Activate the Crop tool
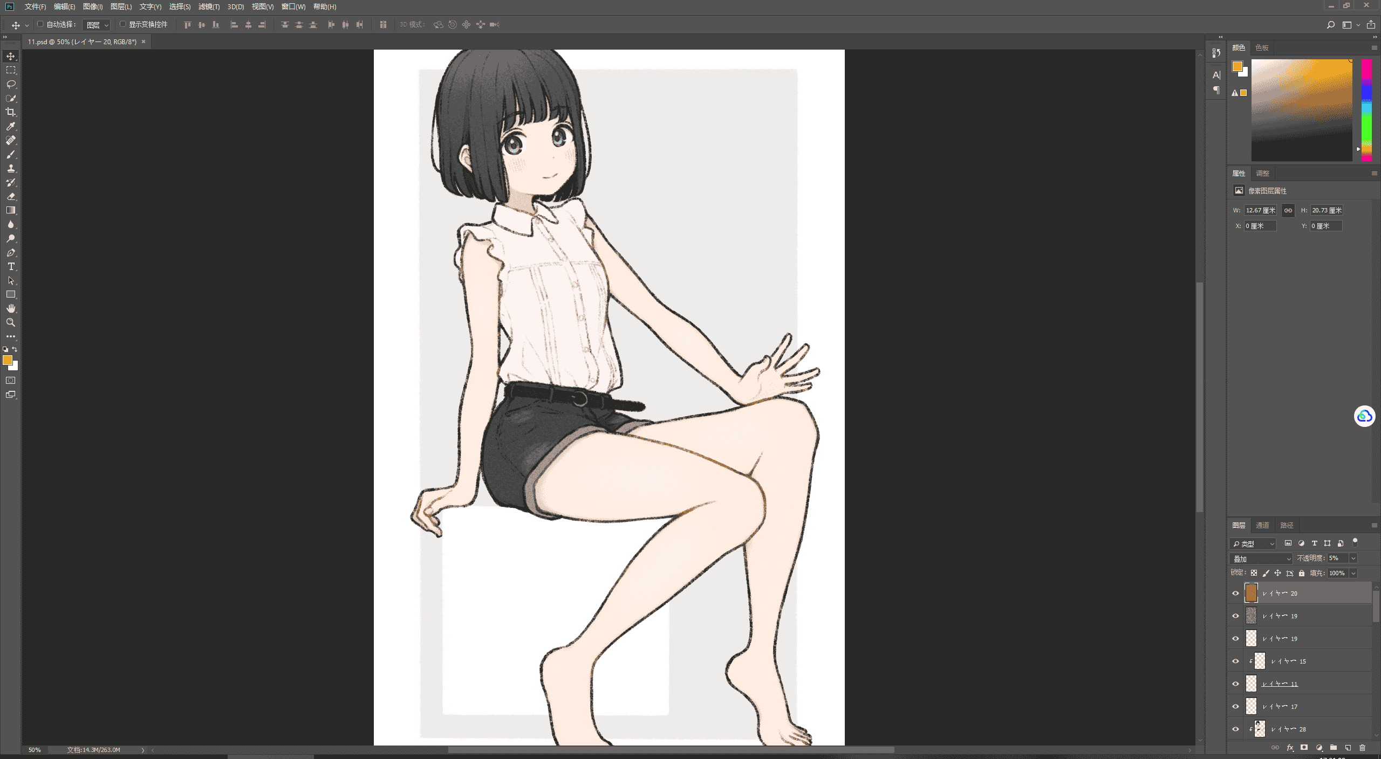The image size is (1381, 759). pyautogui.click(x=11, y=112)
